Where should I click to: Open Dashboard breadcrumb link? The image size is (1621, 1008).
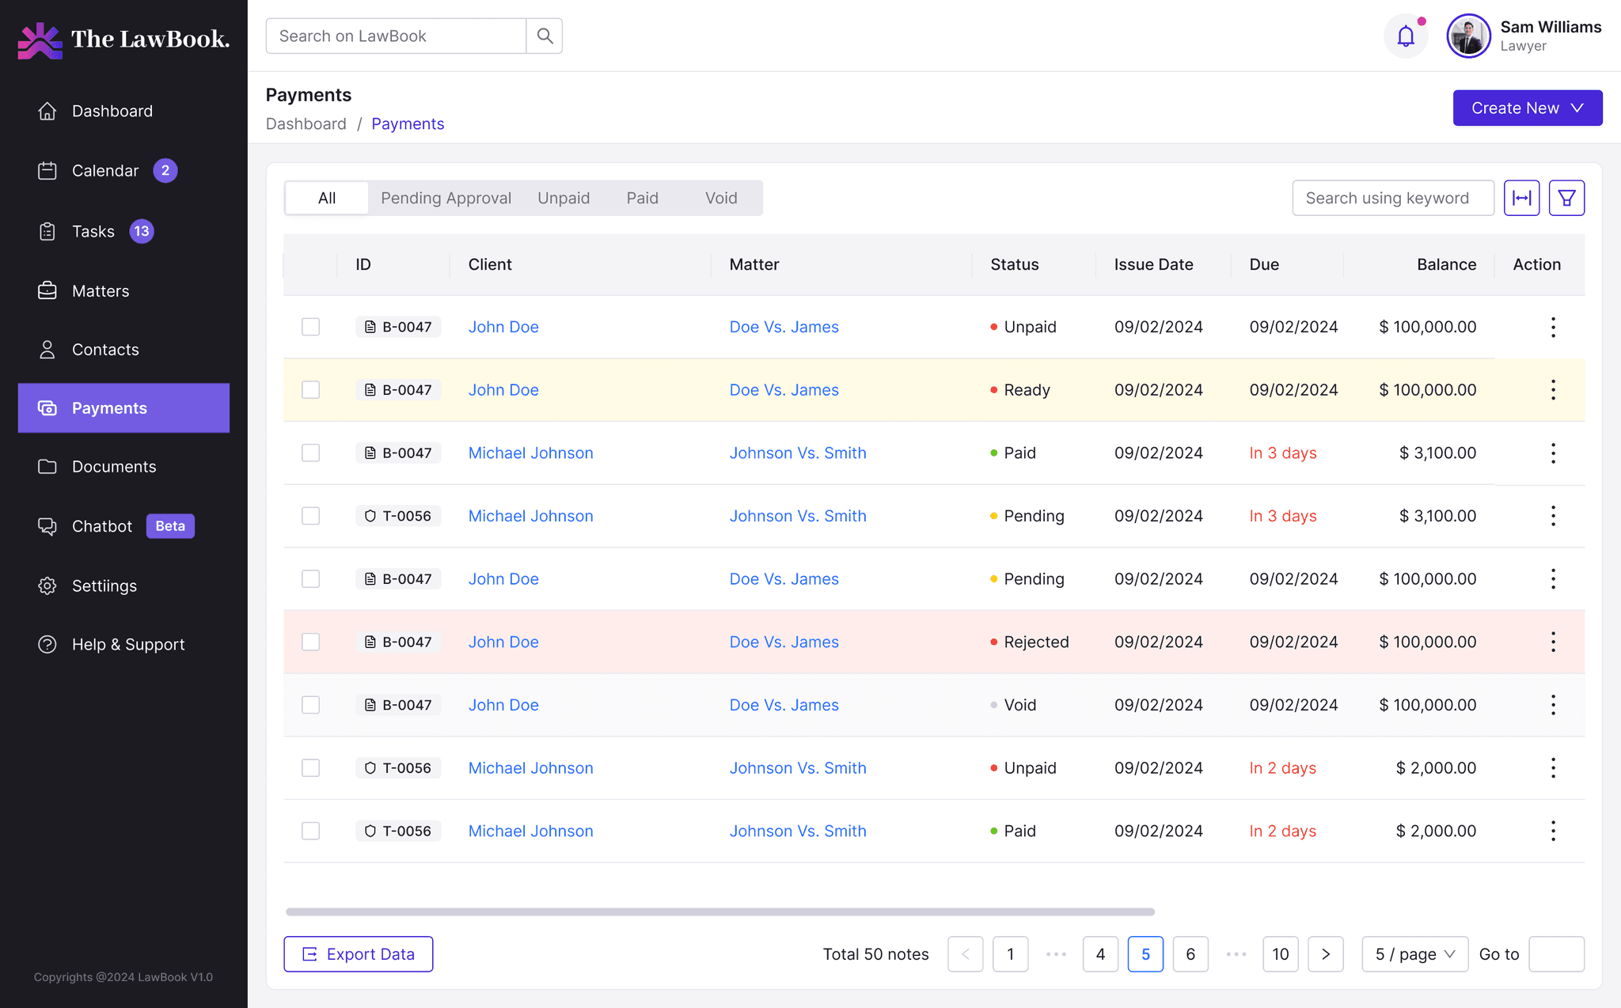(x=306, y=124)
